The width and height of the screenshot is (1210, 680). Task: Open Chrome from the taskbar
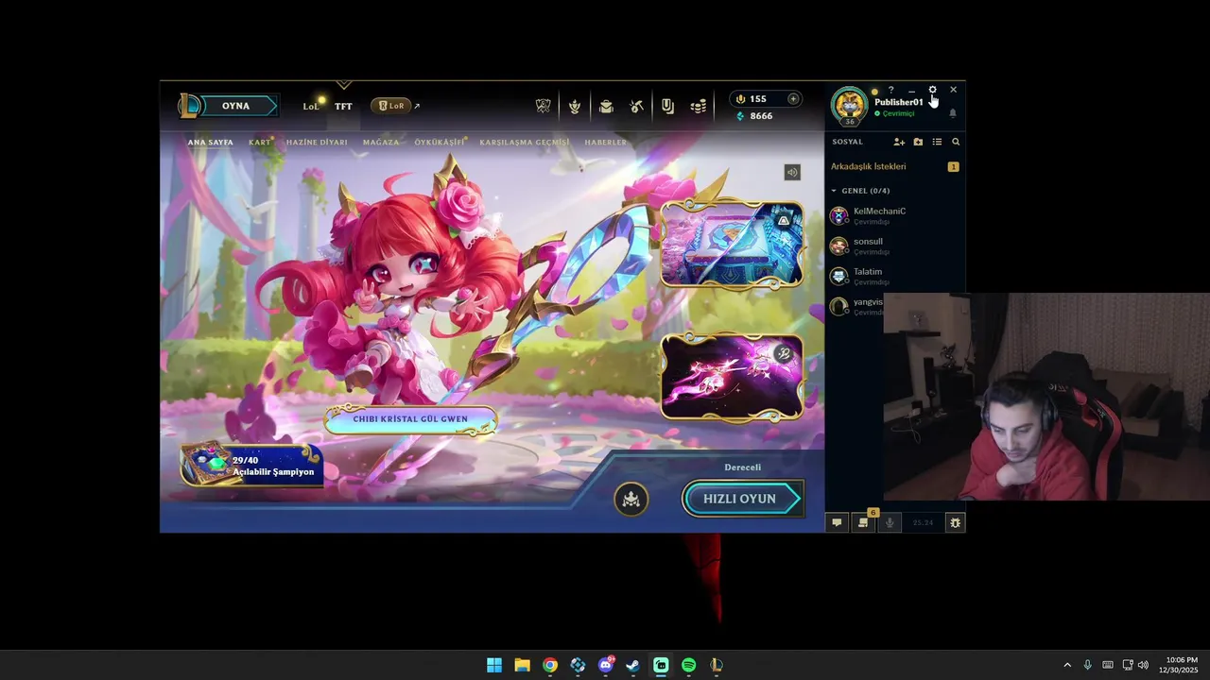(x=550, y=665)
